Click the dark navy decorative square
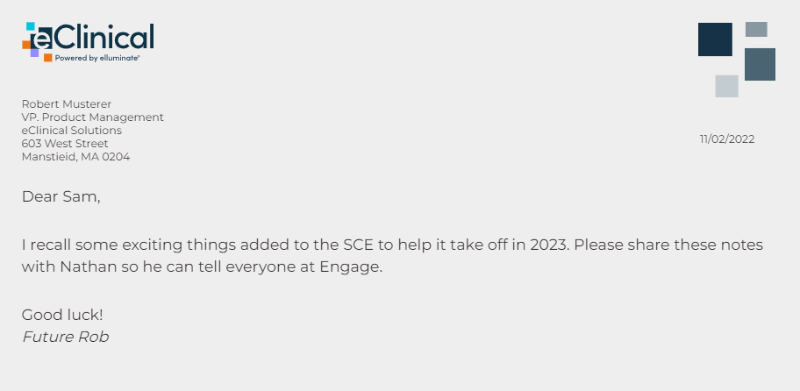 tap(715, 39)
